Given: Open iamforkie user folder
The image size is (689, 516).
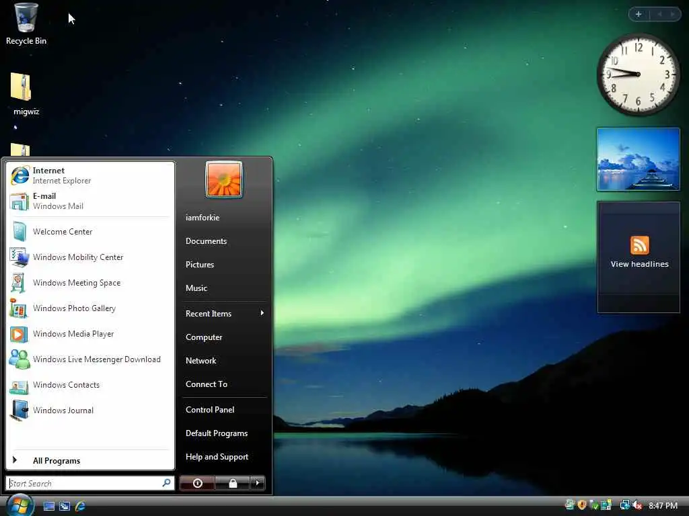Looking at the screenshot, I should tap(224, 218).
